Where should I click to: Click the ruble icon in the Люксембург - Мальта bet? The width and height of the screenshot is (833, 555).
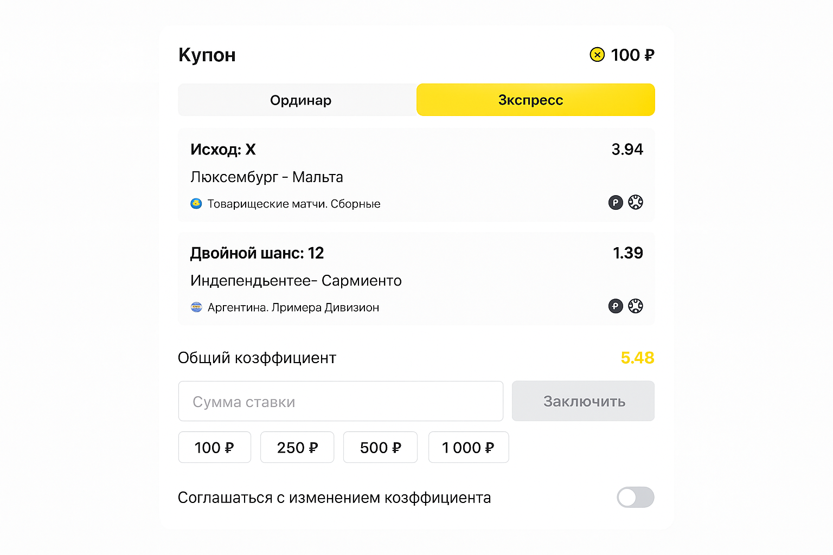click(616, 203)
